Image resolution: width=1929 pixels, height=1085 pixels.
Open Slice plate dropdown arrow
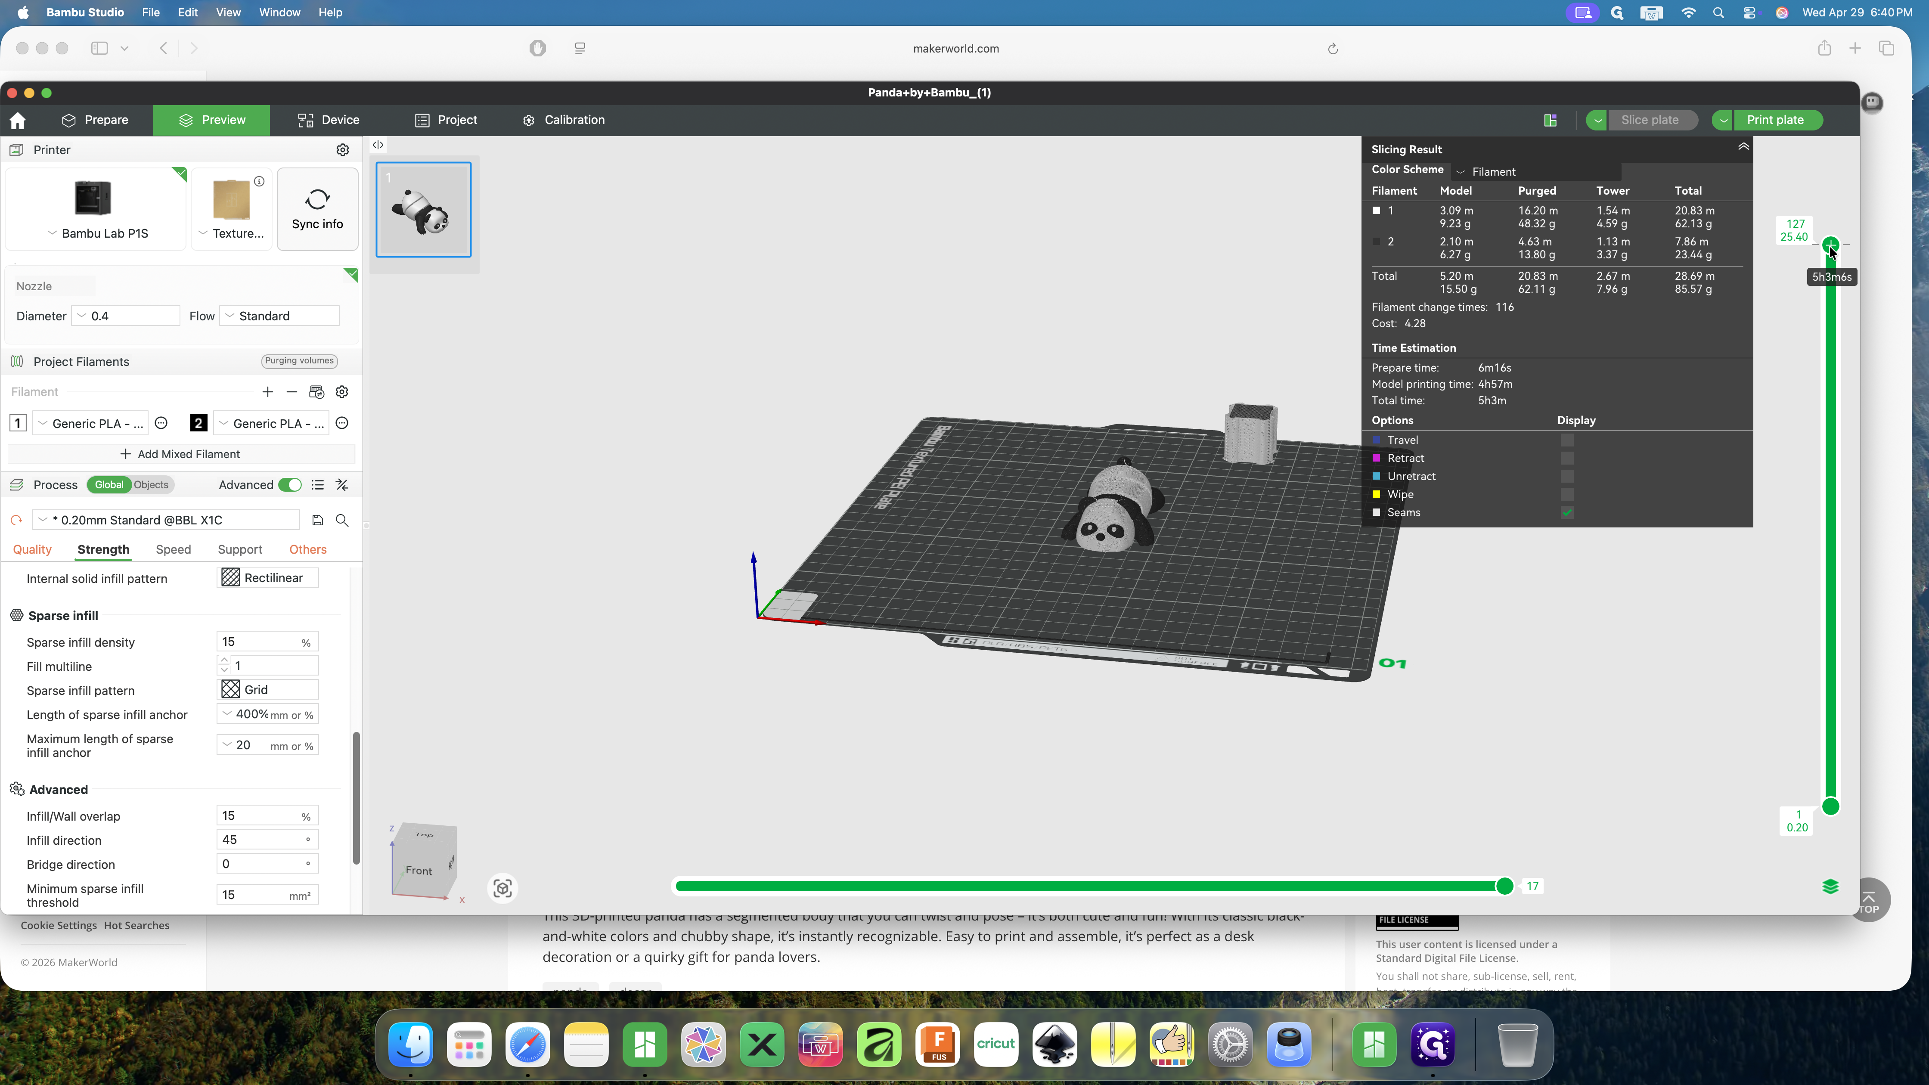coord(1597,121)
